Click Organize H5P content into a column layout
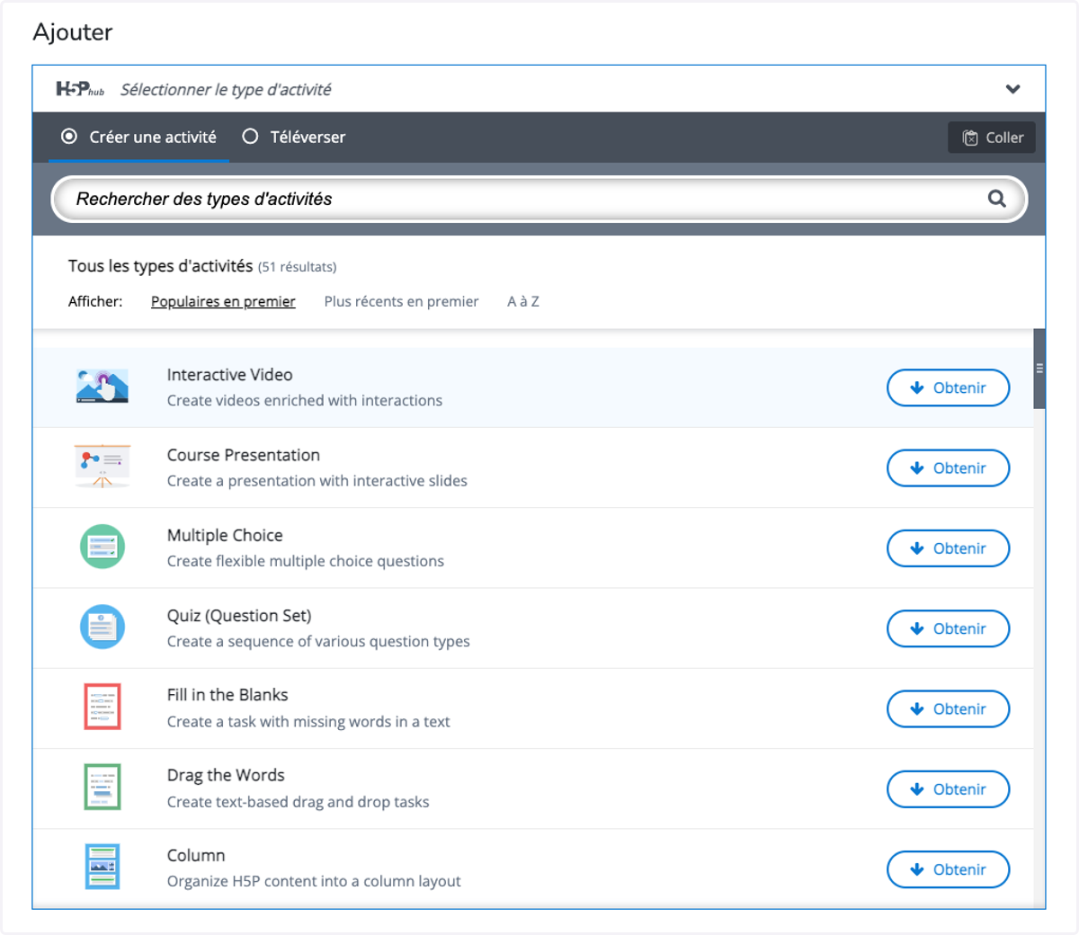The image size is (1079, 935). click(314, 881)
